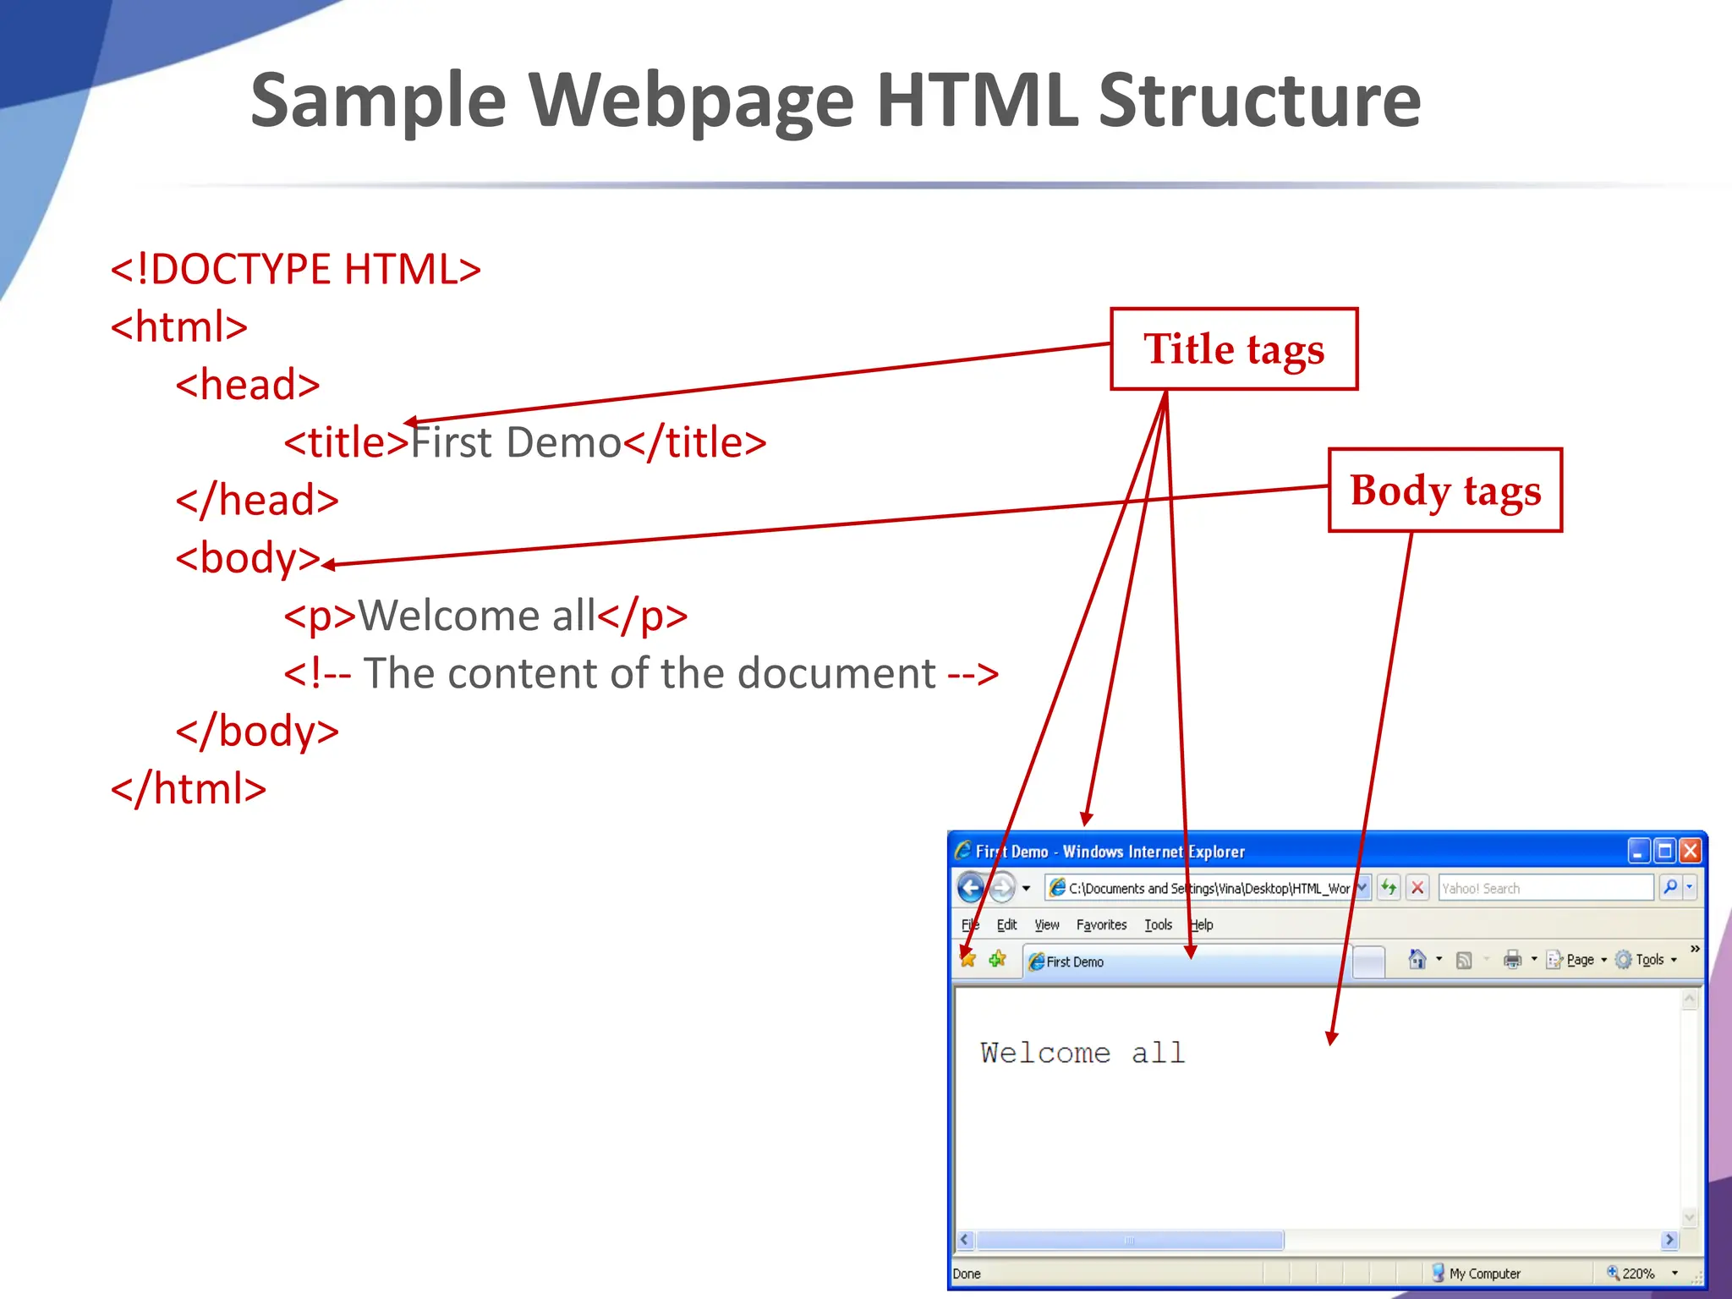Image resolution: width=1732 pixels, height=1299 pixels.
Task: Click the Internet Explorer logo in title bar
Action: [962, 849]
